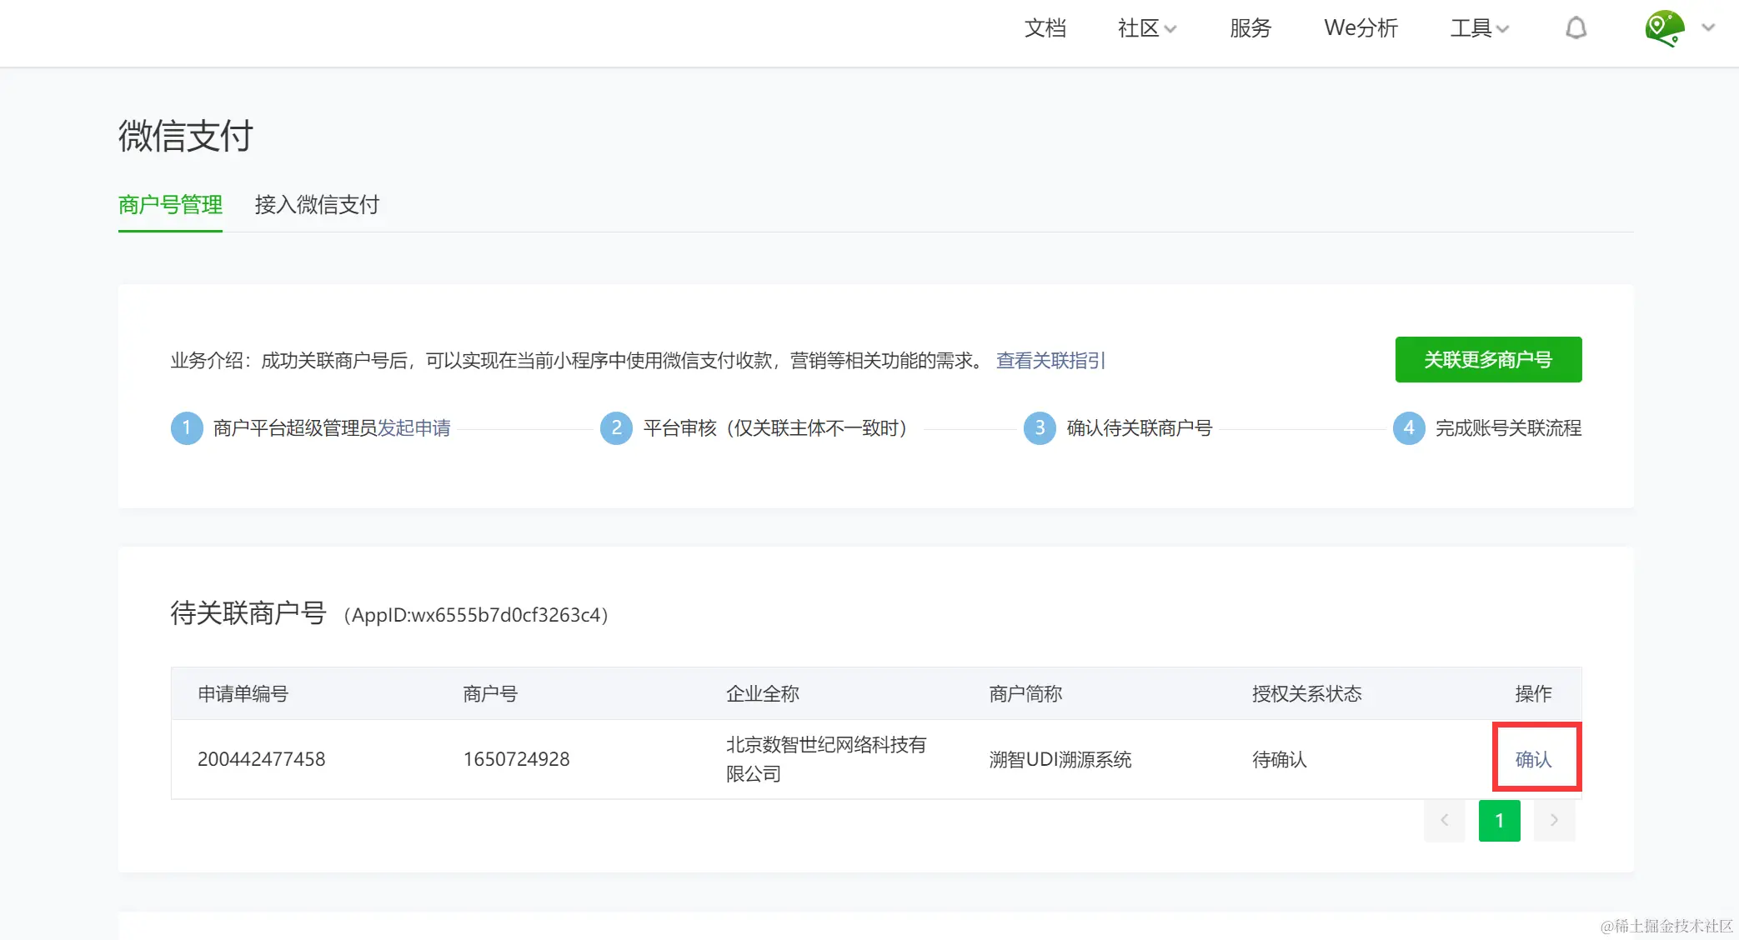The image size is (1739, 940).
Task: Go to next page arrow
Action: (1554, 821)
